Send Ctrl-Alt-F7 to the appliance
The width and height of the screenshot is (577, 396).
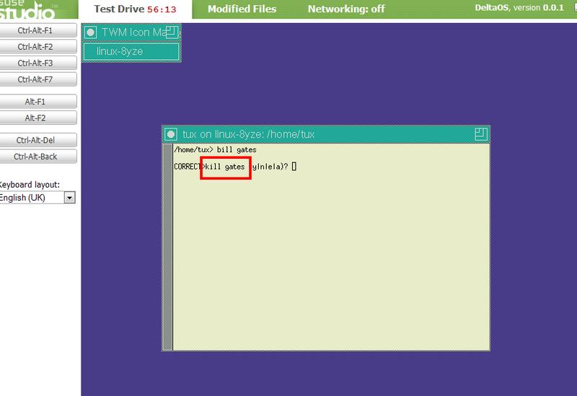pyautogui.click(x=39, y=79)
